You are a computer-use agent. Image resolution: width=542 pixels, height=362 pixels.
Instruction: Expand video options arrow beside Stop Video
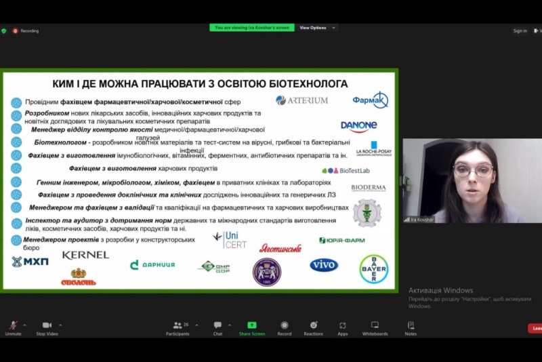point(60,325)
